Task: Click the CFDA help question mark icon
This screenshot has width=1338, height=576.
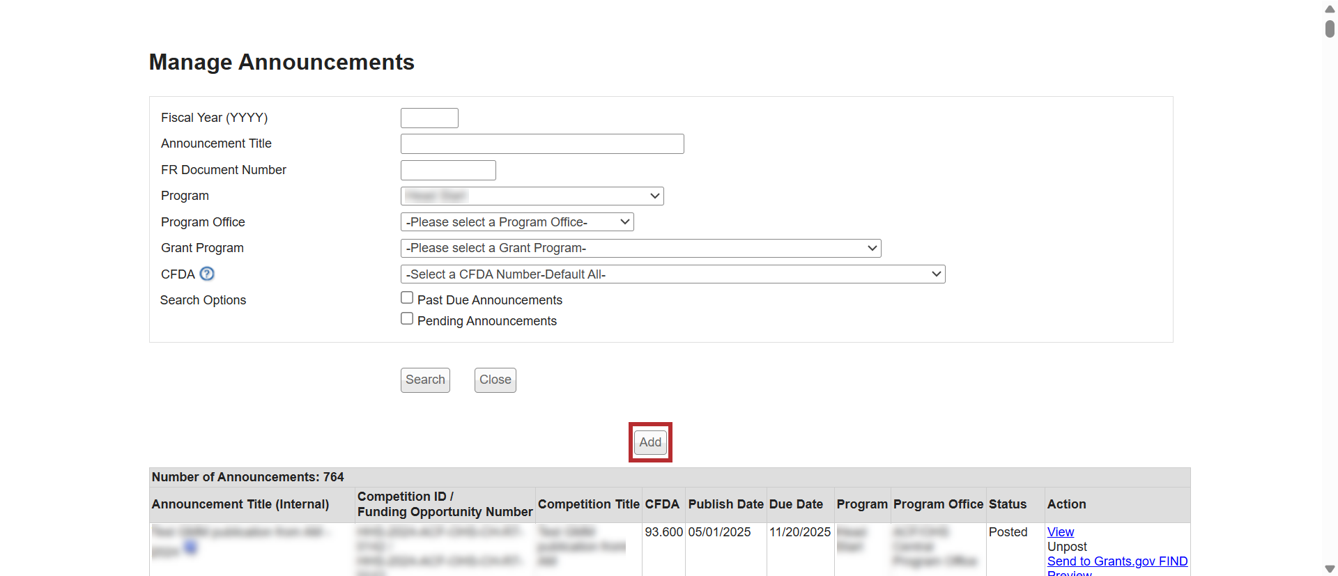Action: click(x=207, y=274)
